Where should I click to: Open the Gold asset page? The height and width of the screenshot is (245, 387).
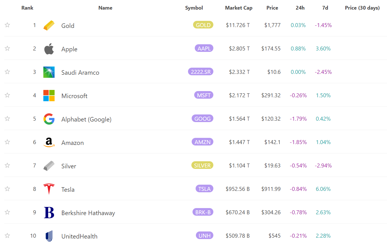click(68, 26)
